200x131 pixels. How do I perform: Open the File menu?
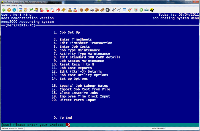pos(3,6)
